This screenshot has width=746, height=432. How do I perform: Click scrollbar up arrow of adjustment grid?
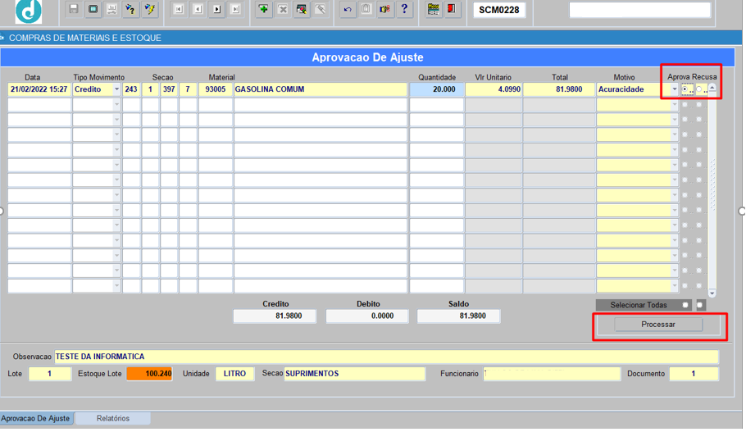point(712,88)
